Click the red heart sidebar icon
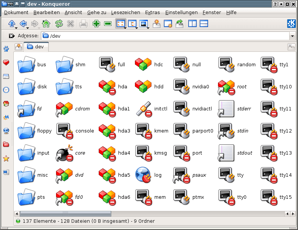 coord(6,63)
